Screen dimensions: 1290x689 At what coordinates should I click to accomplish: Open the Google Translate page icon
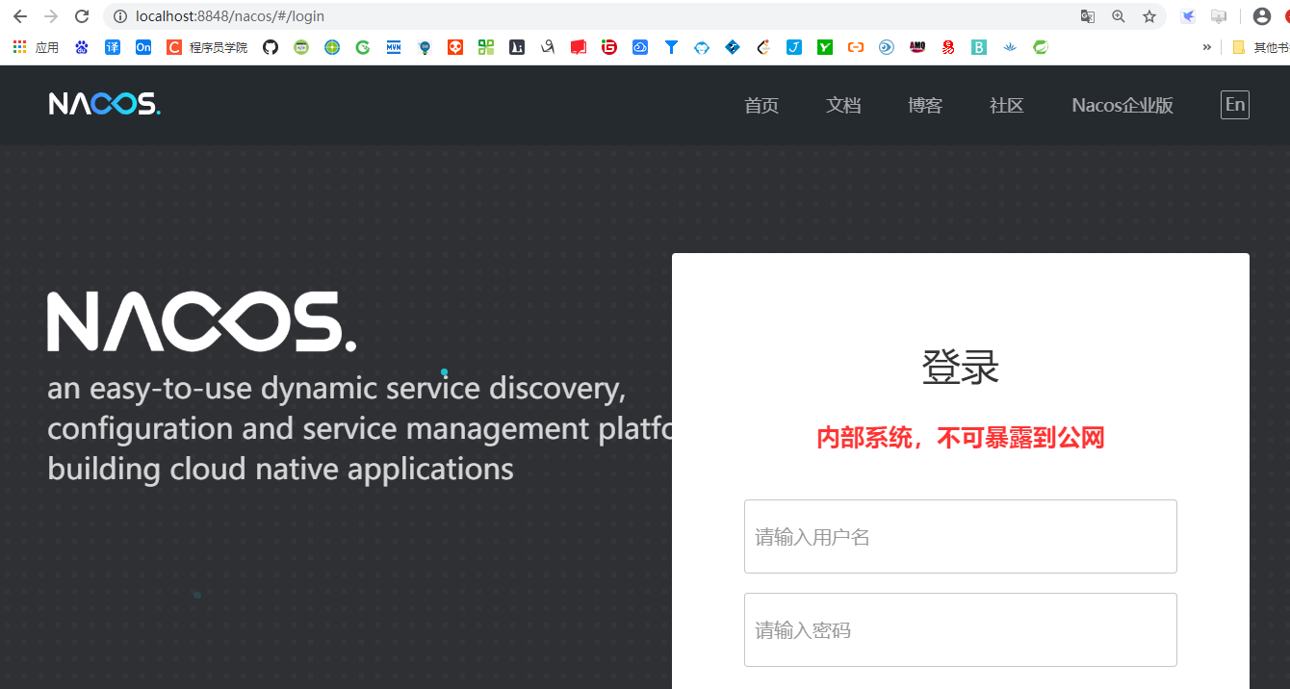coord(1088,16)
